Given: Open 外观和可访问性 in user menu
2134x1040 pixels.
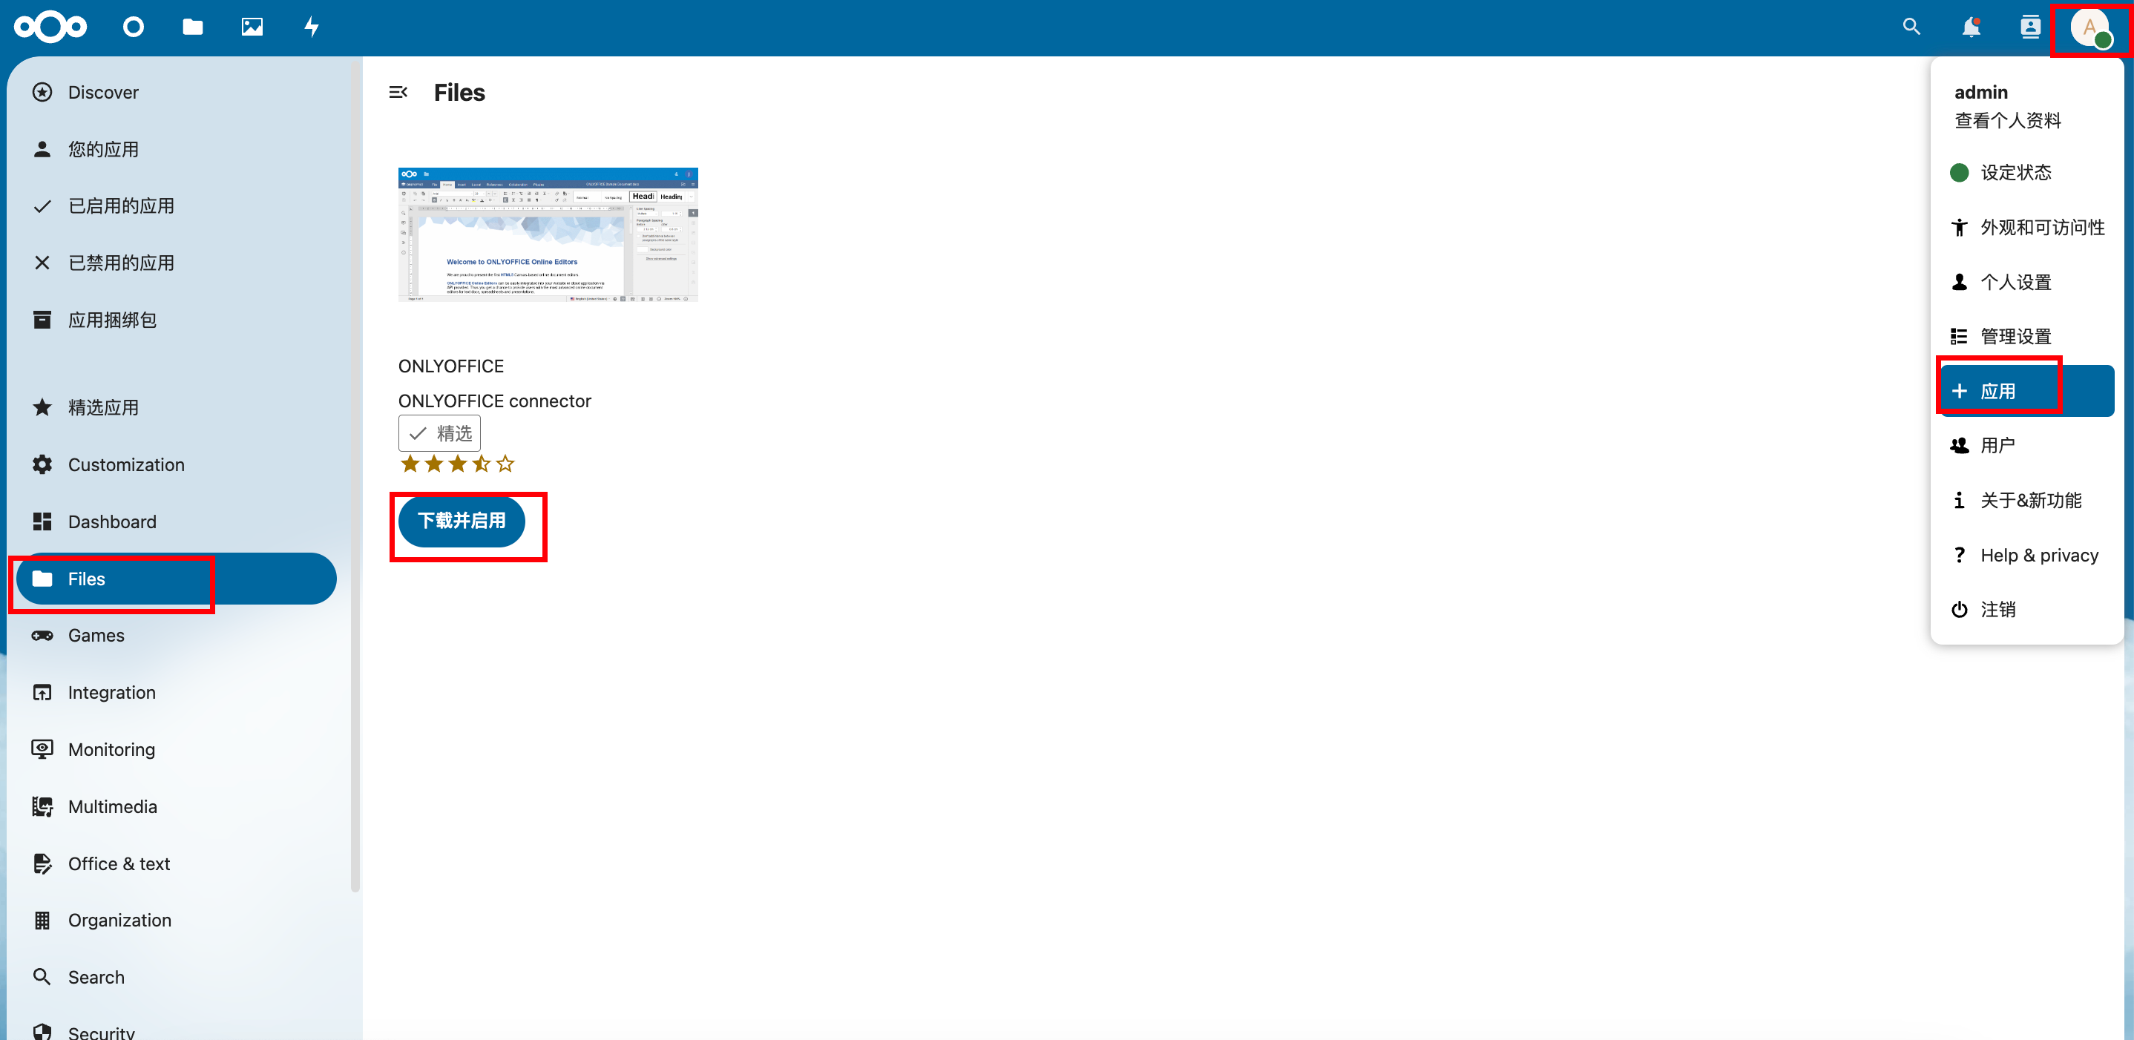Looking at the screenshot, I should (x=2027, y=227).
